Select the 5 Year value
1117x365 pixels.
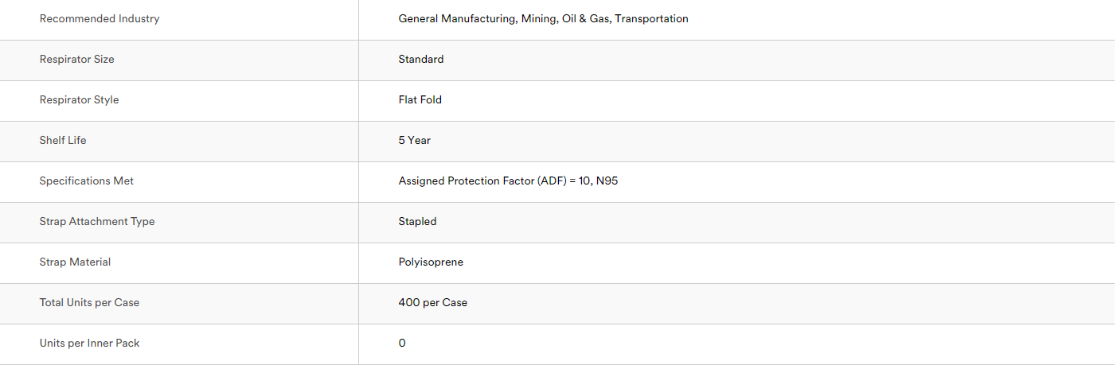point(415,140)
